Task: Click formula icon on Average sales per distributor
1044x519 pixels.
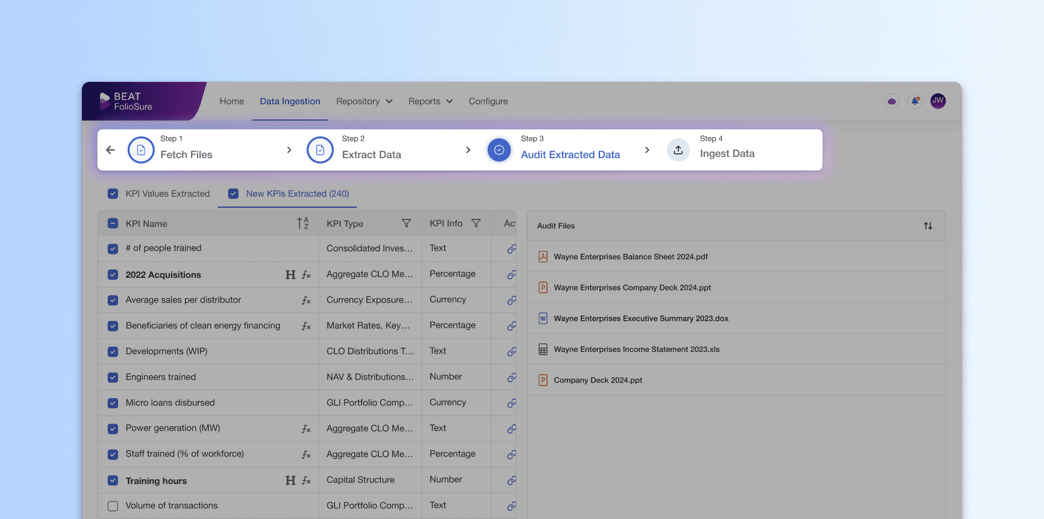Action: [306, 300]
